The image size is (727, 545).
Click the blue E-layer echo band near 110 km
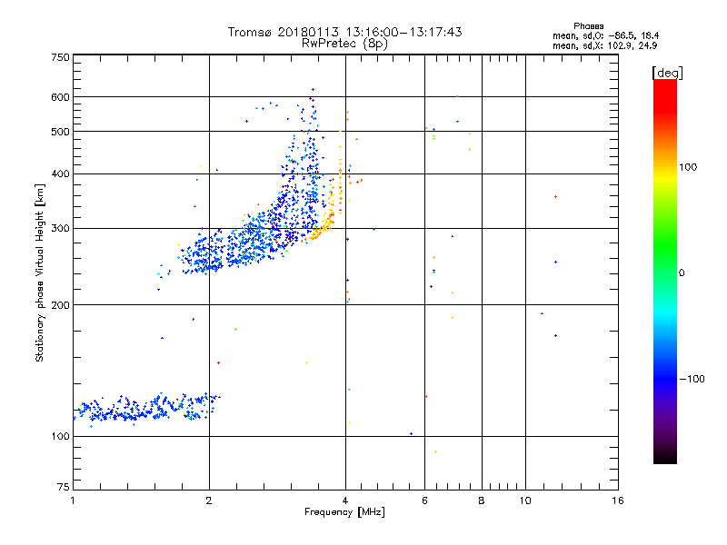click(146, 408)
